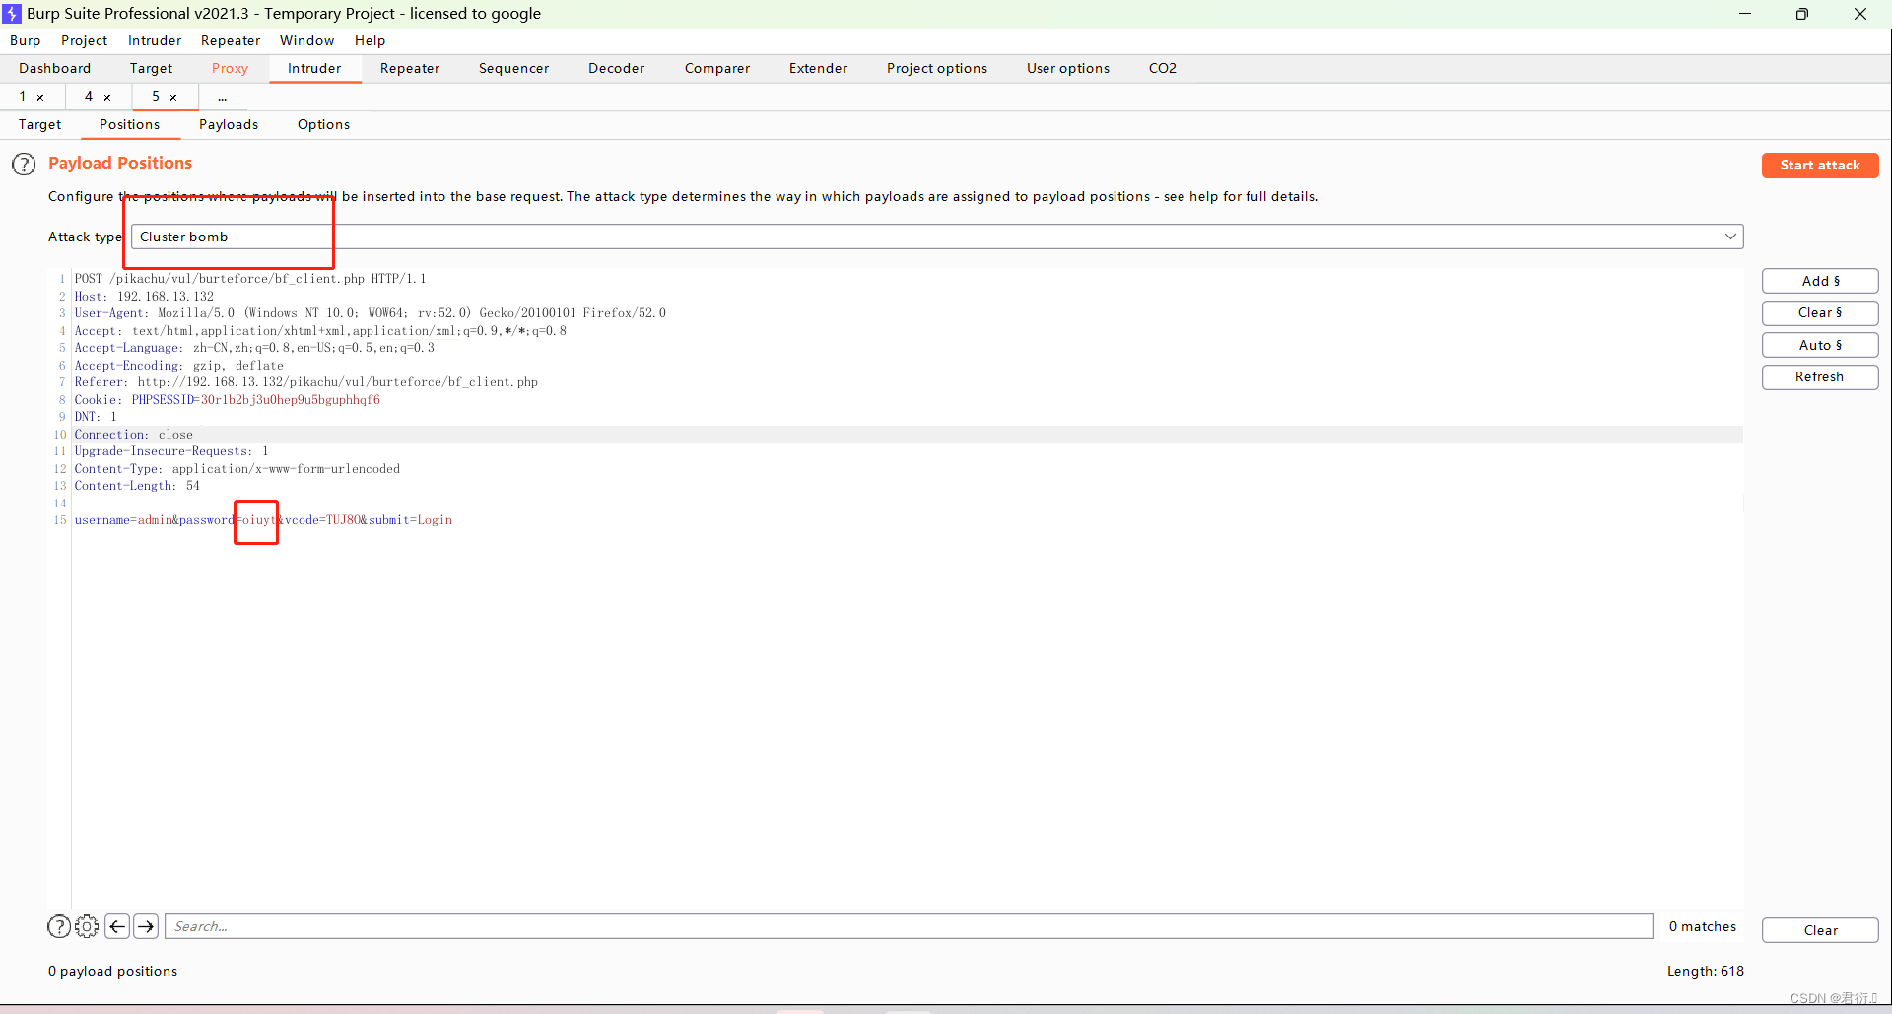
Task: Click the PHPSESSID cookie value
Action: tap(291, 400)
